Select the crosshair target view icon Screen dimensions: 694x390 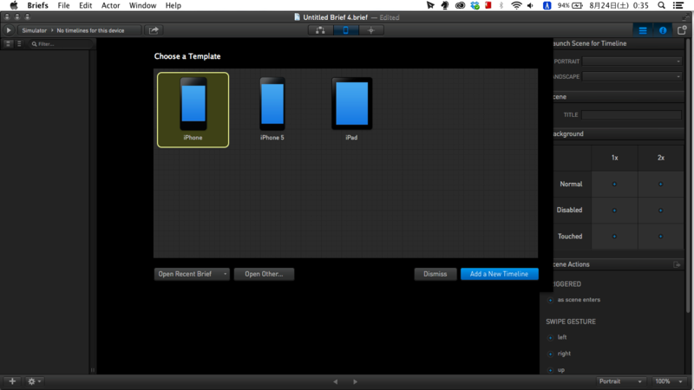371,30
